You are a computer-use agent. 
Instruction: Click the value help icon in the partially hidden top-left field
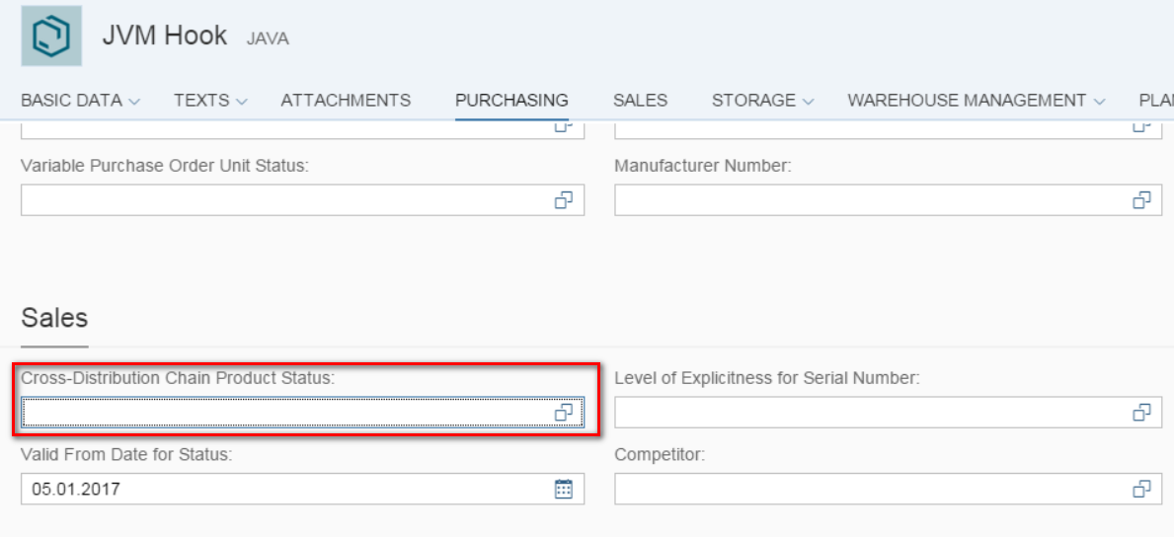pyautogui.click(x=563, y=126)
